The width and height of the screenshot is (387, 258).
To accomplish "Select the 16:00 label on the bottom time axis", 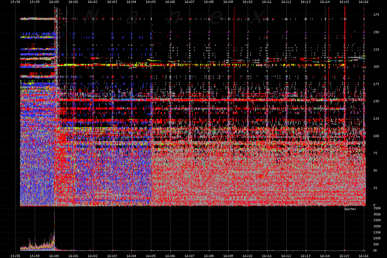I will [54, 255].
